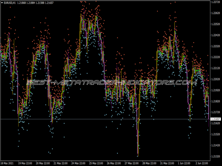This screenshot has height=166, width=222.
Task: Click the Best-MetaTrader-Indicators.com watermark
Action: click(111, 83)
